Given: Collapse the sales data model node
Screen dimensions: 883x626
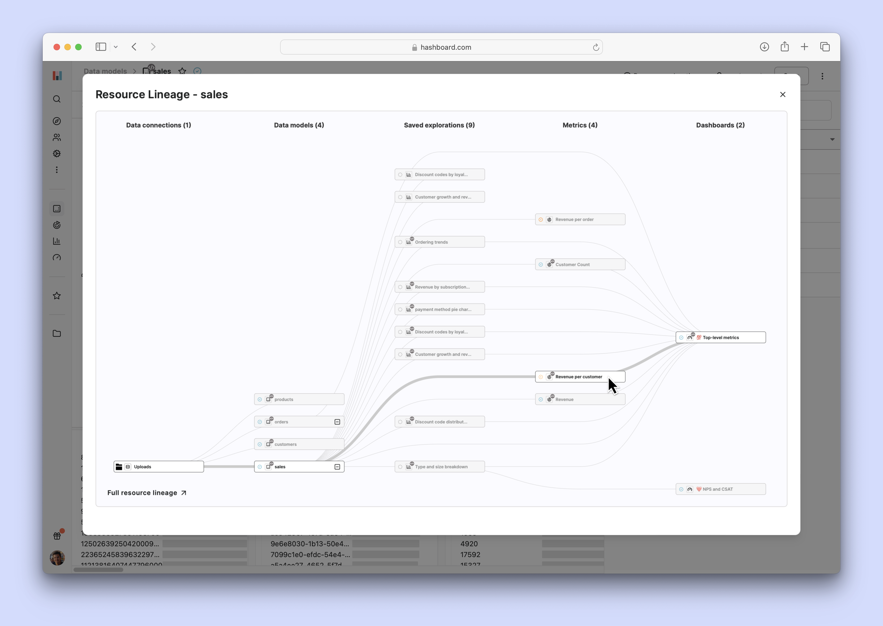Looking at the screenshot, I should coord(337,467).
